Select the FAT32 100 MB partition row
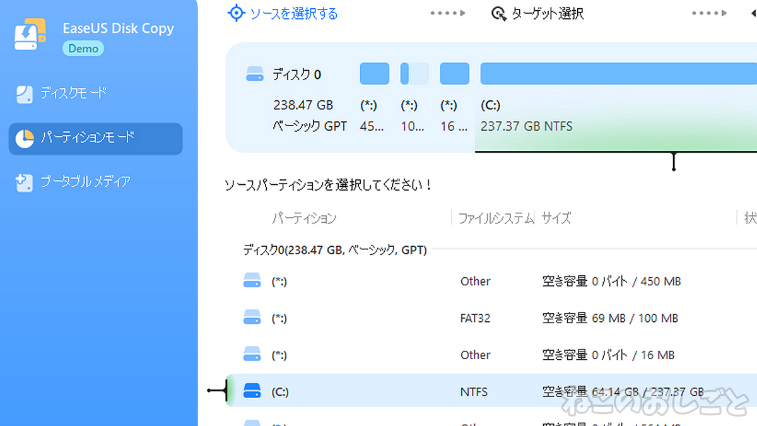Viewport: 757px width, 426px height. coord(491,318)
